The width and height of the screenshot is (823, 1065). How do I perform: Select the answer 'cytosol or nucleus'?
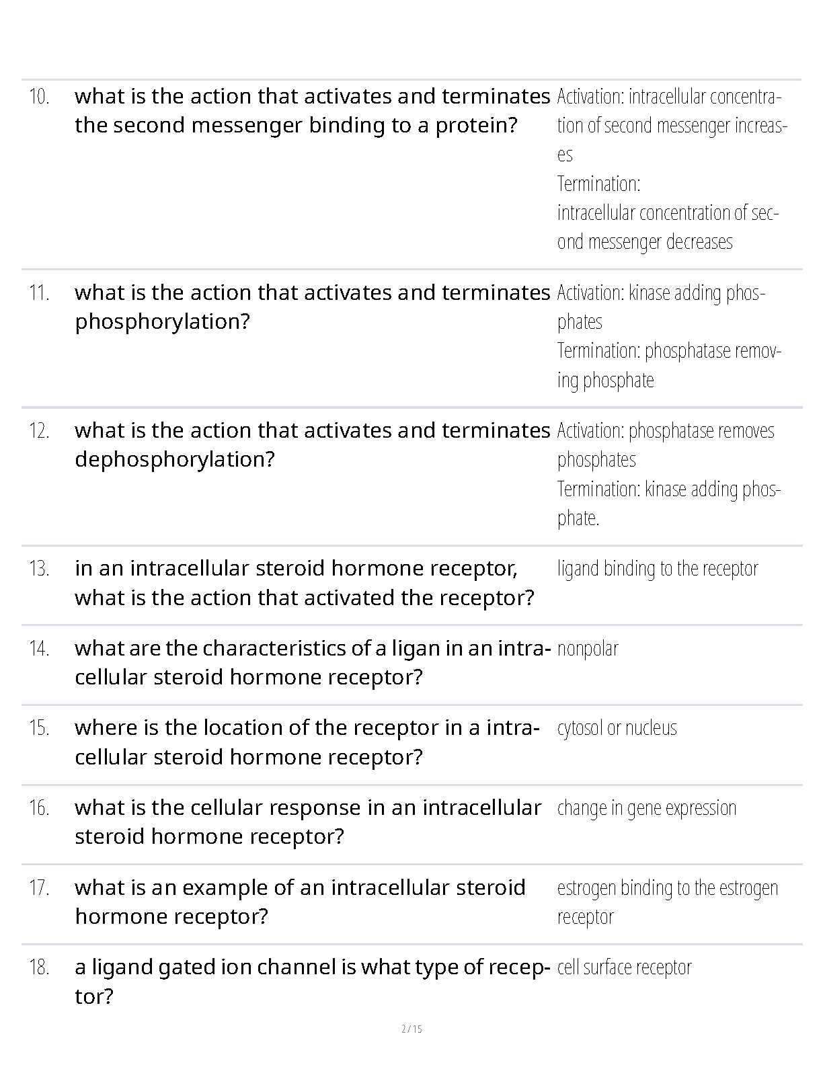[617, 728]
